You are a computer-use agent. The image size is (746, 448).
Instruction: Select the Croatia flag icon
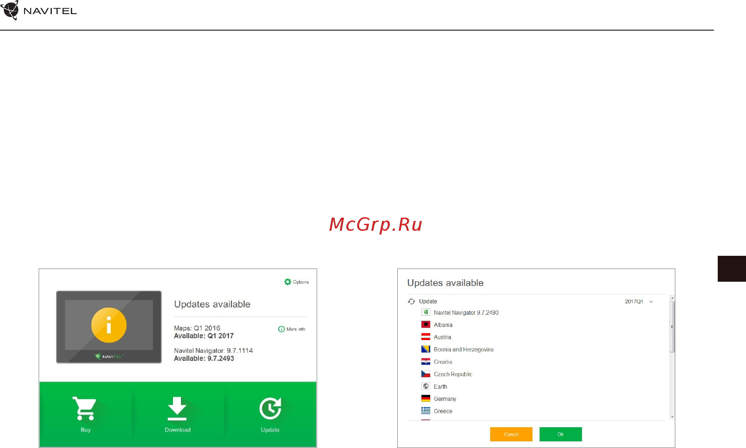tap(426, 361)
